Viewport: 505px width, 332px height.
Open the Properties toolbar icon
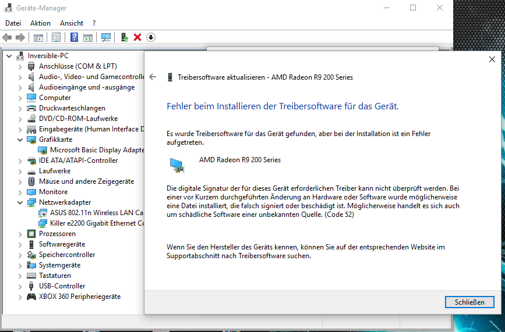coord(56,38)
